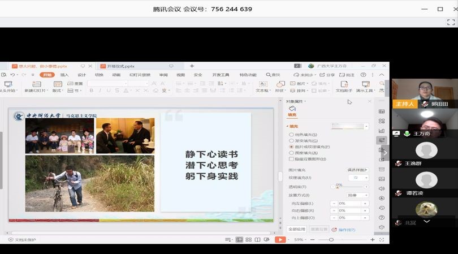
Task: Switch to slide sorter view icon
Action: click(x=248, y=240)
